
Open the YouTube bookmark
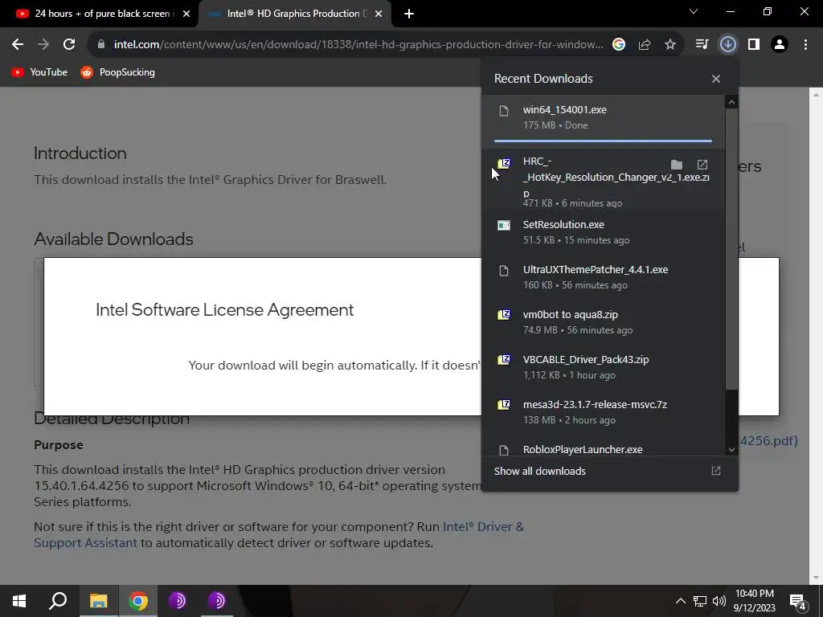click(x=39, y=72)
